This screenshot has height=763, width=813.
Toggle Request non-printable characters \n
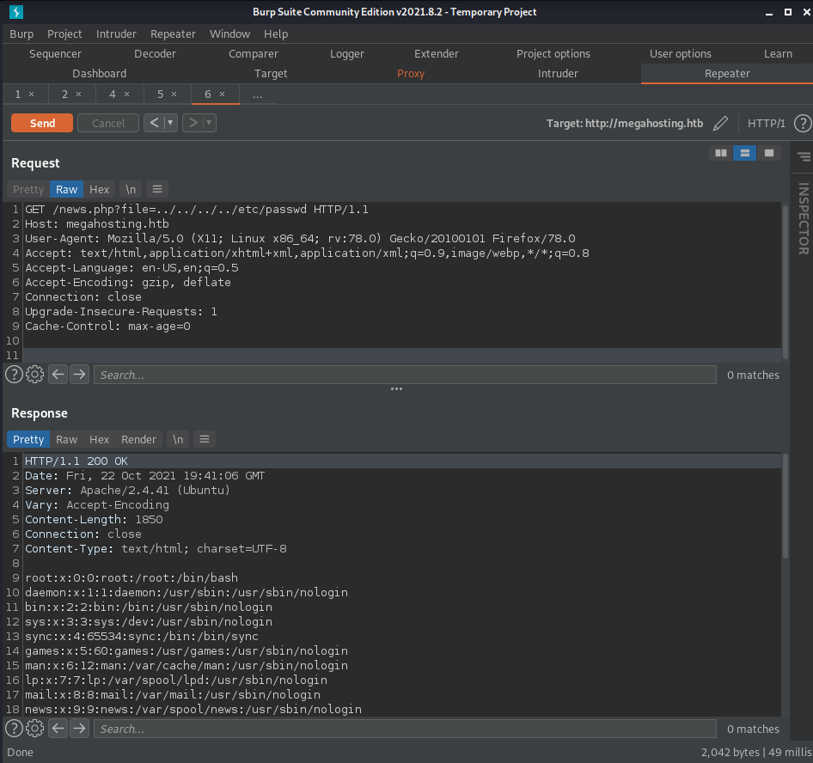pyautogui.click(x=131, y=189)
